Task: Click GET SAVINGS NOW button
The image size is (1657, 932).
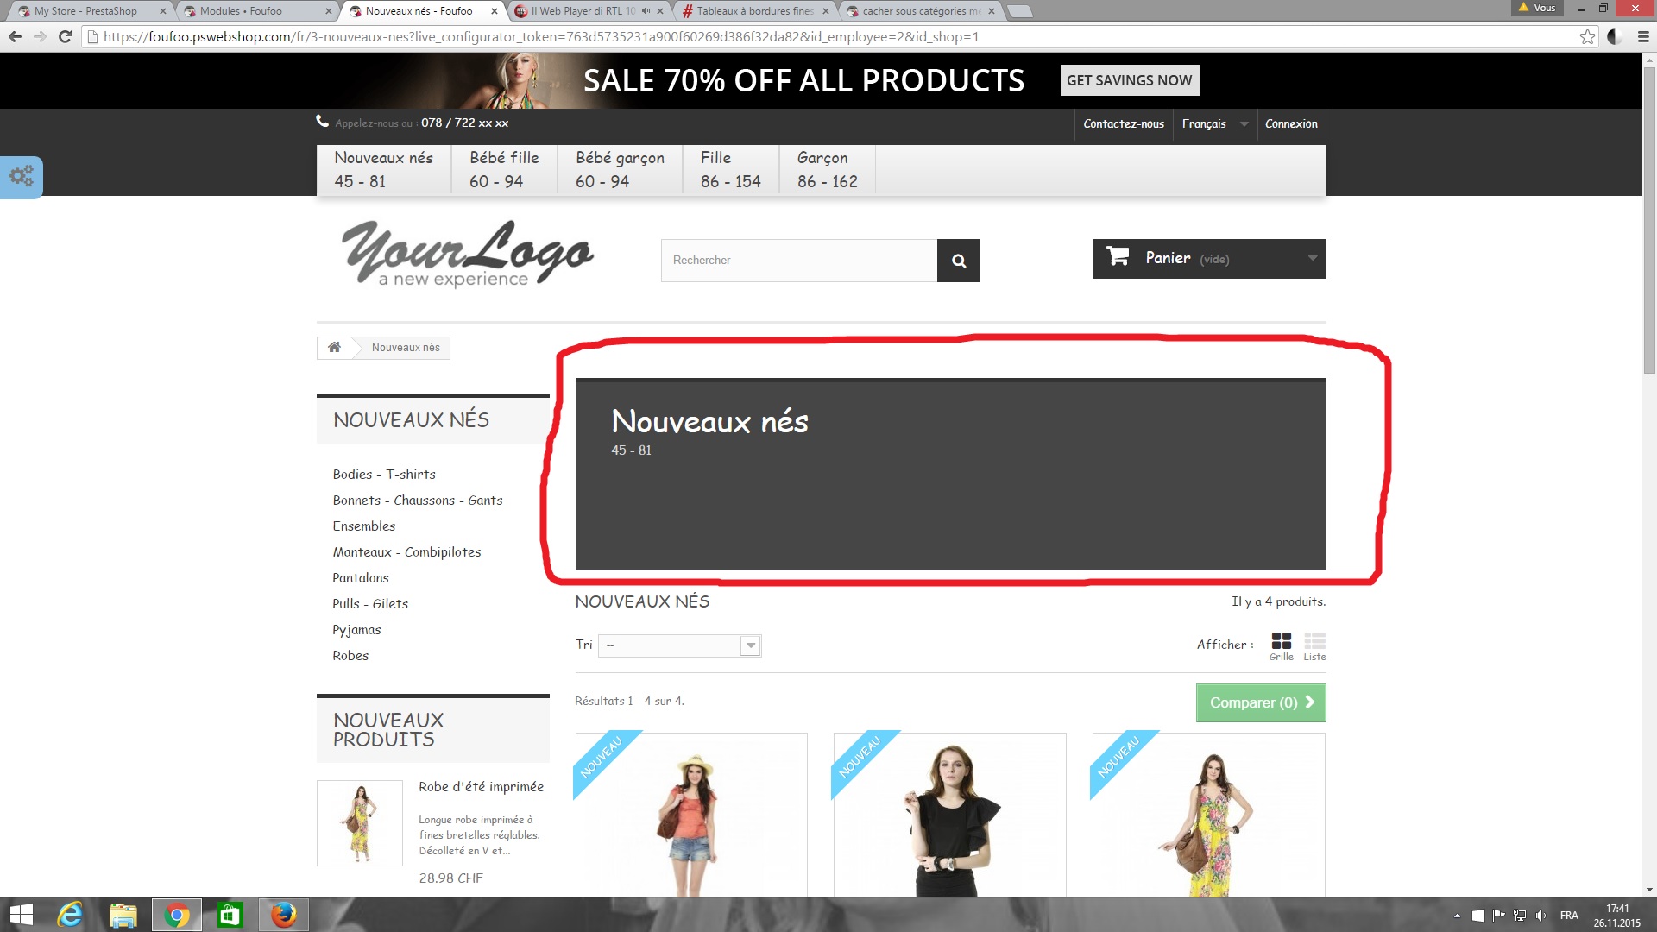Action: click(x=1129, y=80)
